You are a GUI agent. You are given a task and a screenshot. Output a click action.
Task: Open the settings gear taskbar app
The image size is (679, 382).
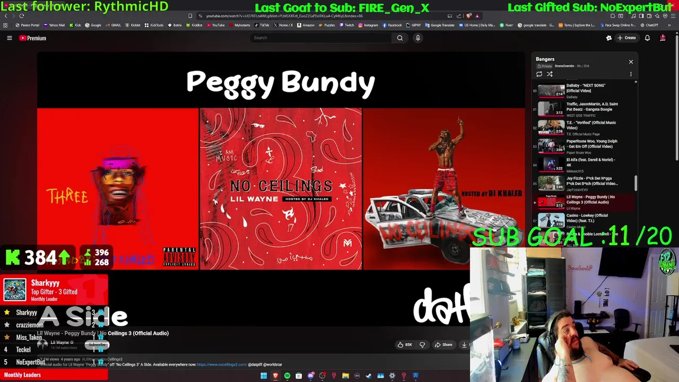[x=392, y=376]
